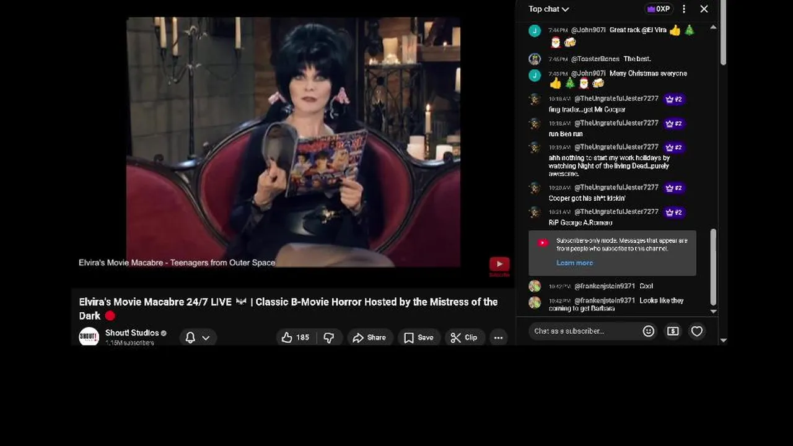
Task: Click the 'Looks like they coming to get Barbara' message
Action: tap(616, 304)
